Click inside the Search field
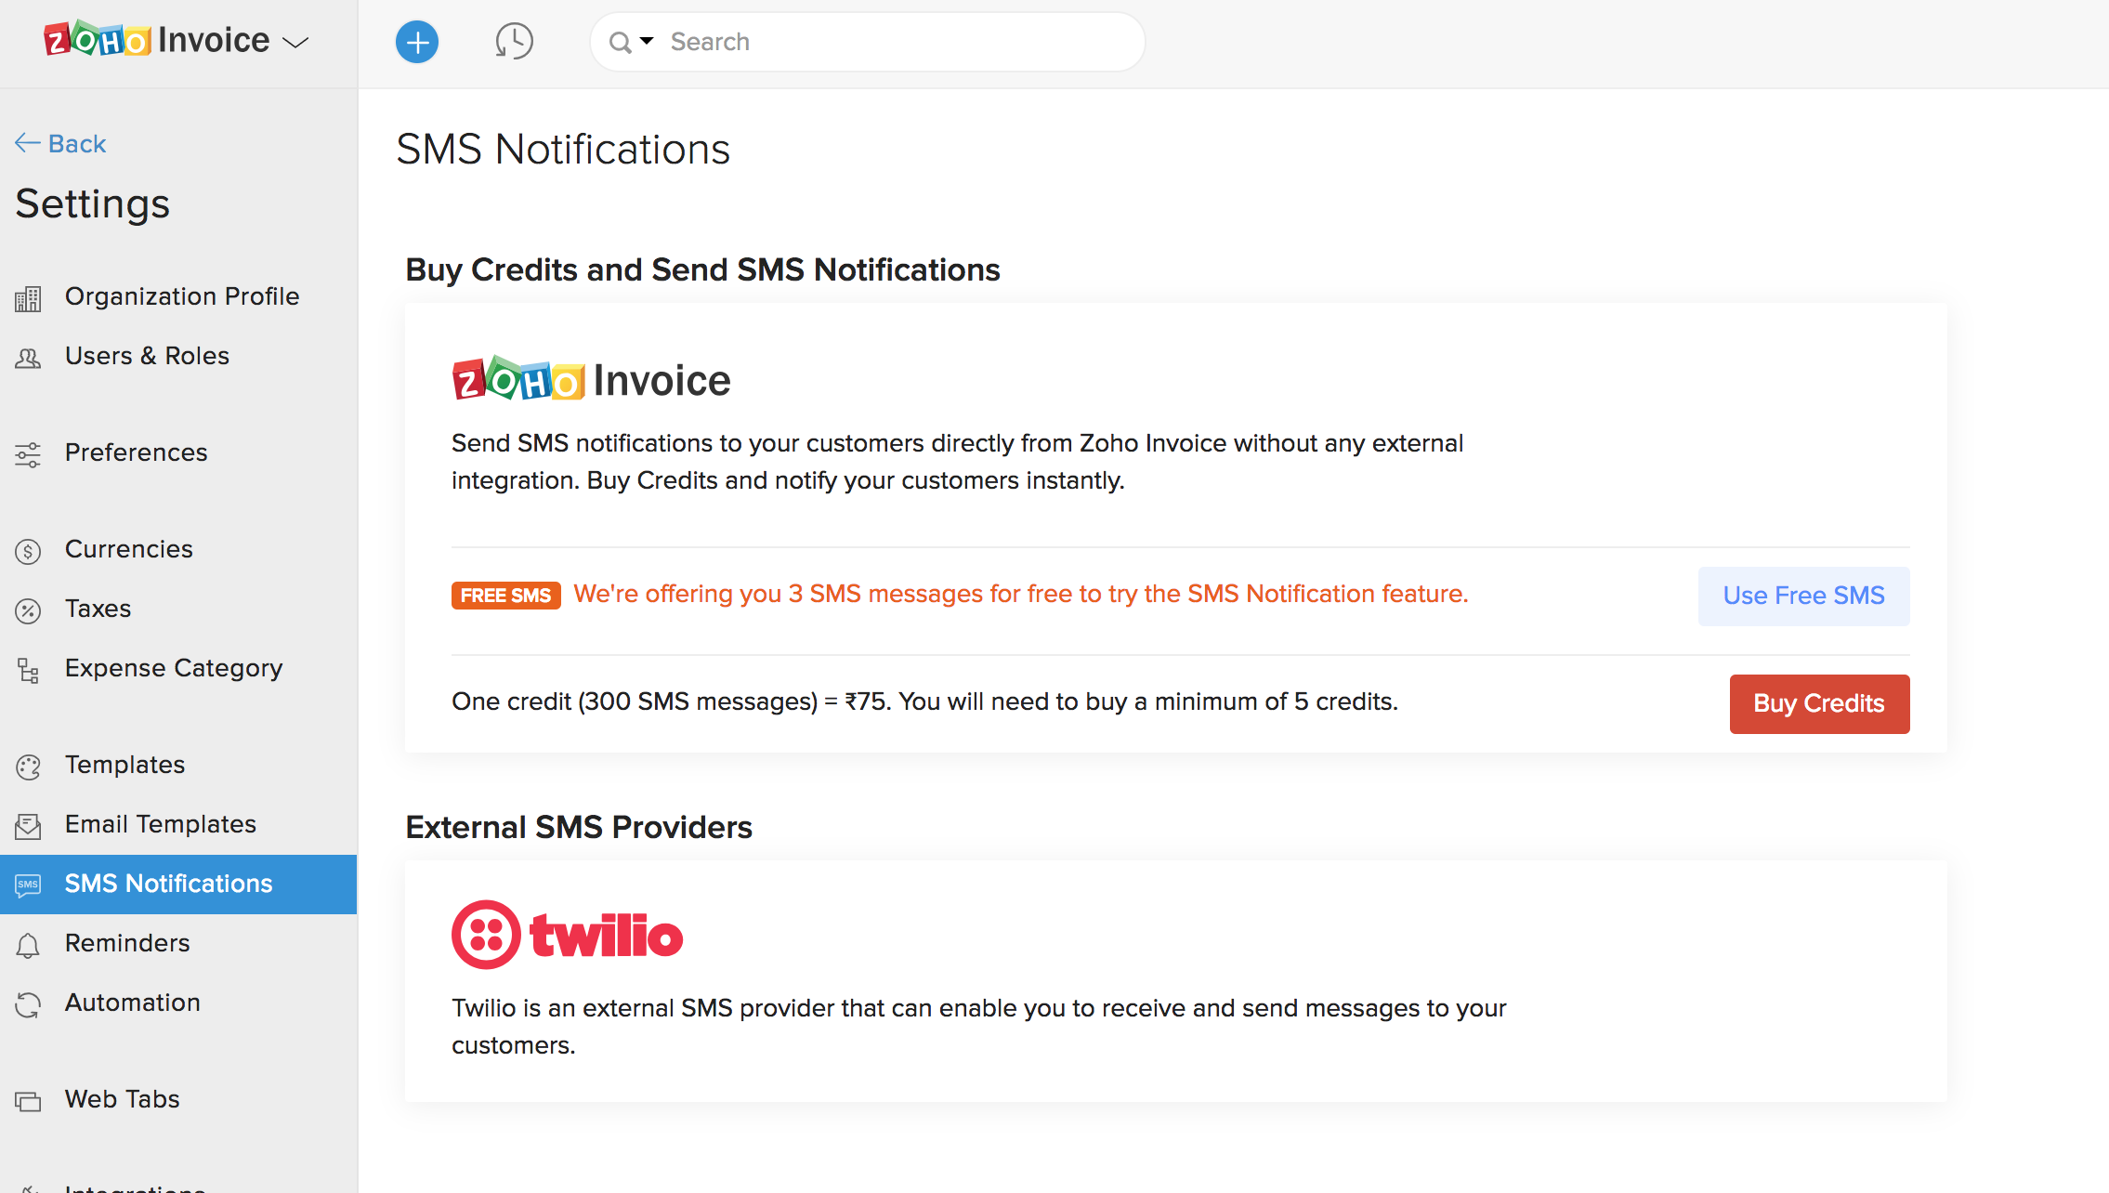The height and width of the screenshot is (1193, 2109). pos(864,41)
